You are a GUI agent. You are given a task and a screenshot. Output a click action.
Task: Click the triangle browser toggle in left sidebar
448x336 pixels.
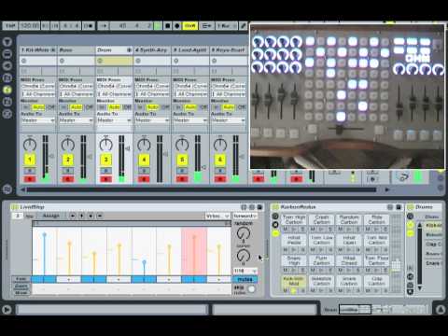click(7, 41)
